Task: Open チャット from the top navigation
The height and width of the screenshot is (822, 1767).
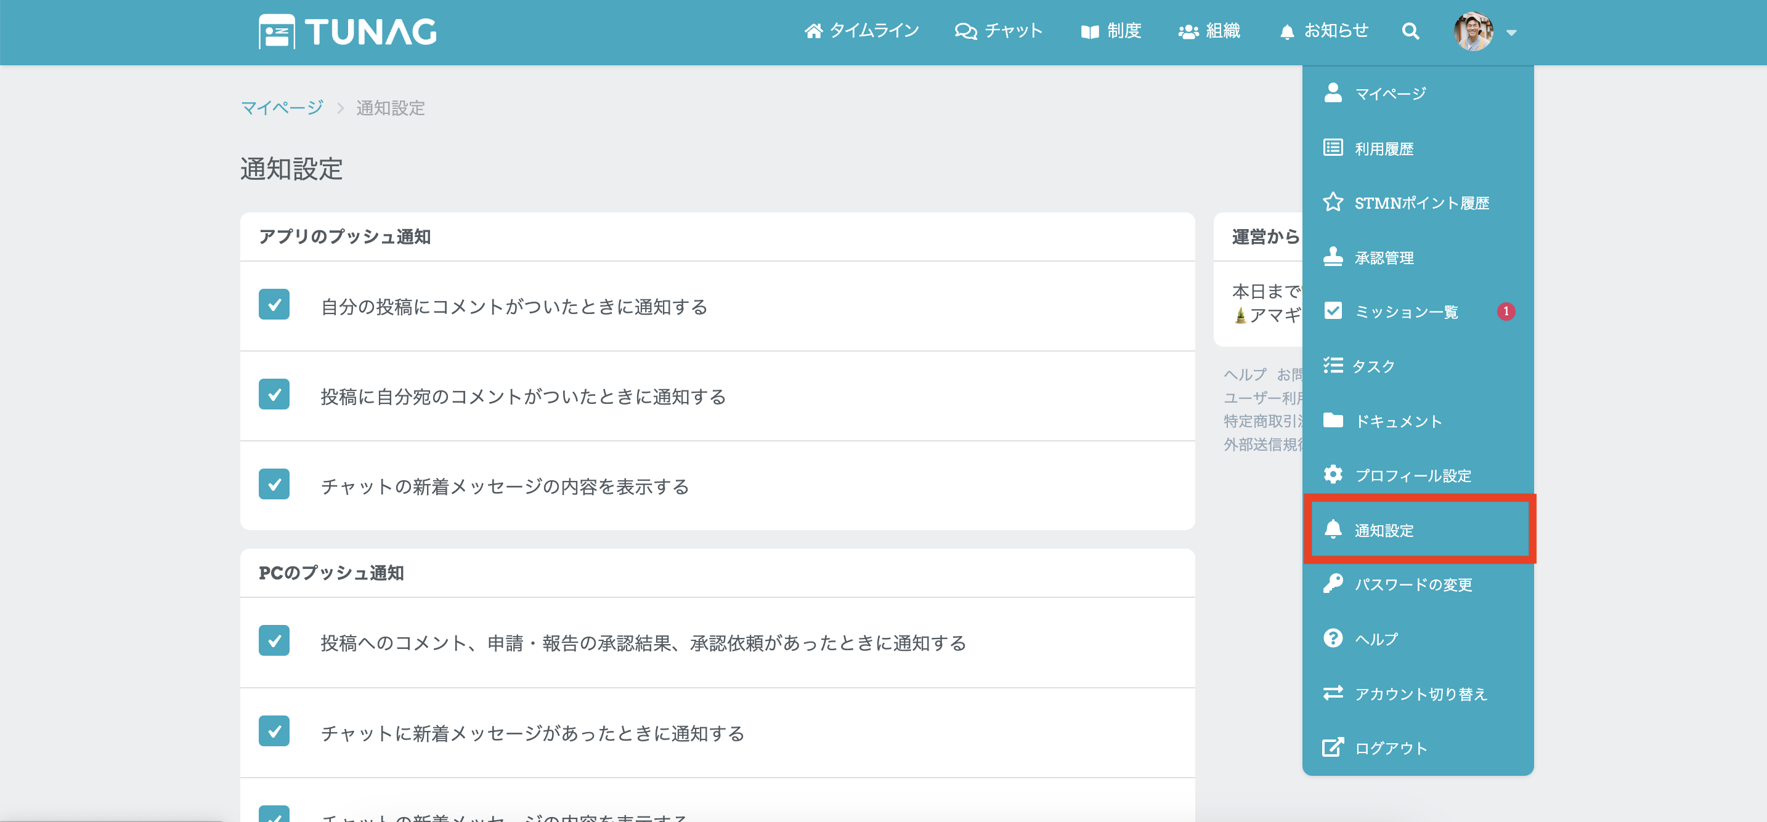Action: (999, 31)
